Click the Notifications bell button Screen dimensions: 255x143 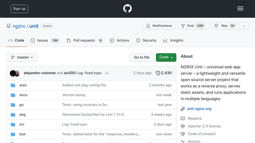point(159,26)
